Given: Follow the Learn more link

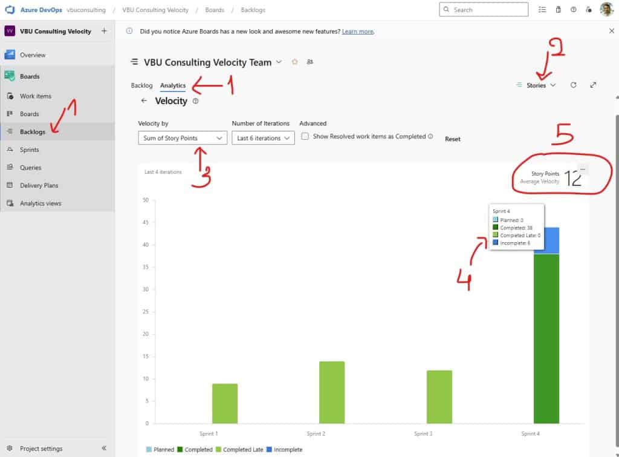Looking at the screenshot, I should click(357, 31).
